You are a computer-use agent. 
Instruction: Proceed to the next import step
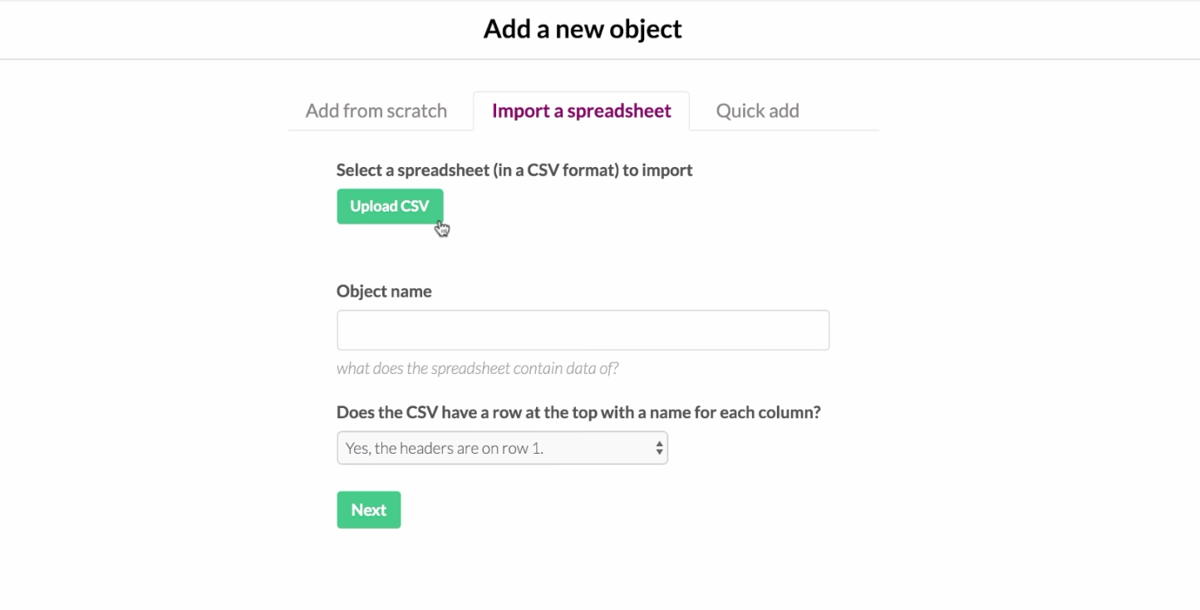[368, 509]
